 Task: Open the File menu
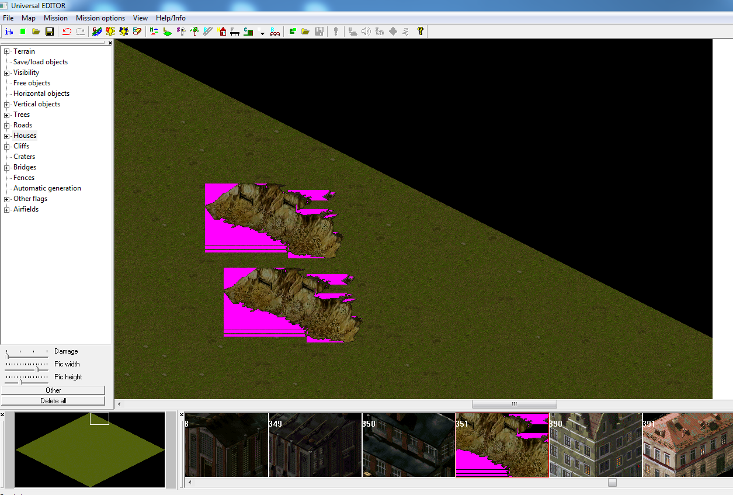(8, 18)
